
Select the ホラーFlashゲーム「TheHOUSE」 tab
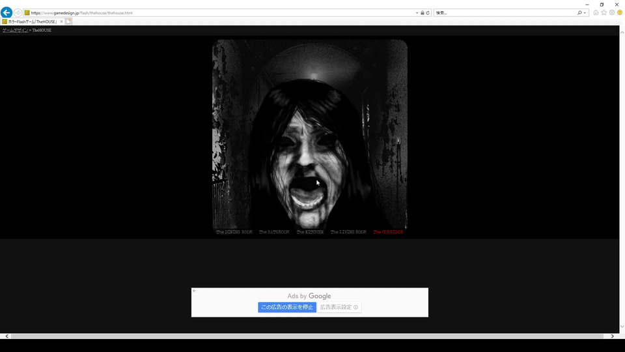coord(32,22)
